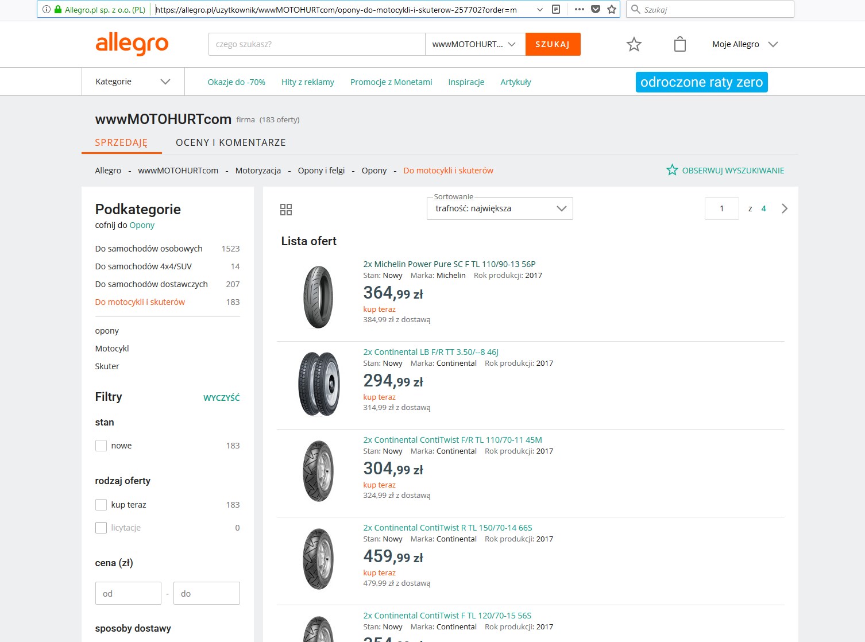Enable the 'kup teraz' offer filter
Screen dimensions: 865x642
pyautogui.click(x=101, y=505)
